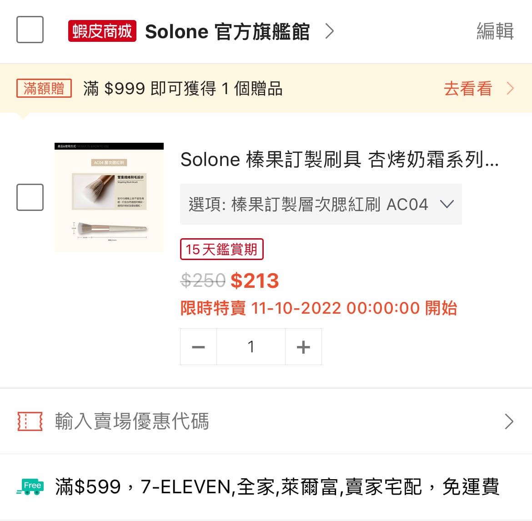Increase quantity with the plus button
Image resolution: width=532 pixels, height=521 pixels.
point(303,346)
